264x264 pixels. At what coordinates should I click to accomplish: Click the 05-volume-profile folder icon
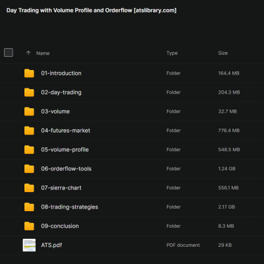pyautogui.click(x=29, y=150)
